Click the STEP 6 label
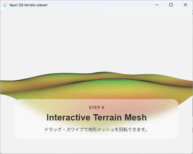The image size is (193, 154). pos(97,108)
